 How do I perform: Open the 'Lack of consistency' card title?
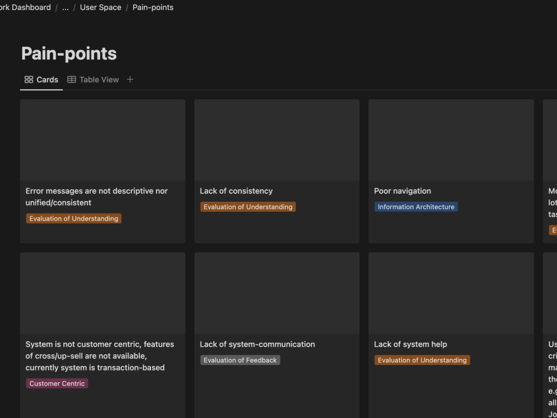tap(236, 191)
